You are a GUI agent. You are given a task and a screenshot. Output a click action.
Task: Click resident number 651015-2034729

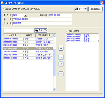(x=43, y=58)
